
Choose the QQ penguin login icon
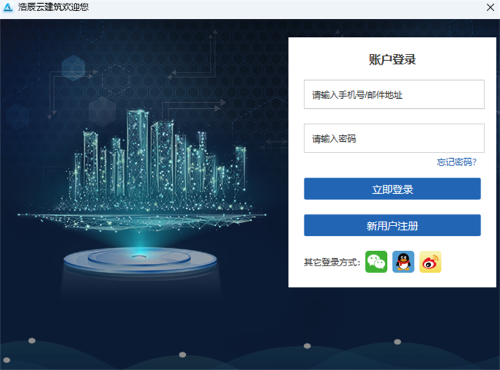403,262
